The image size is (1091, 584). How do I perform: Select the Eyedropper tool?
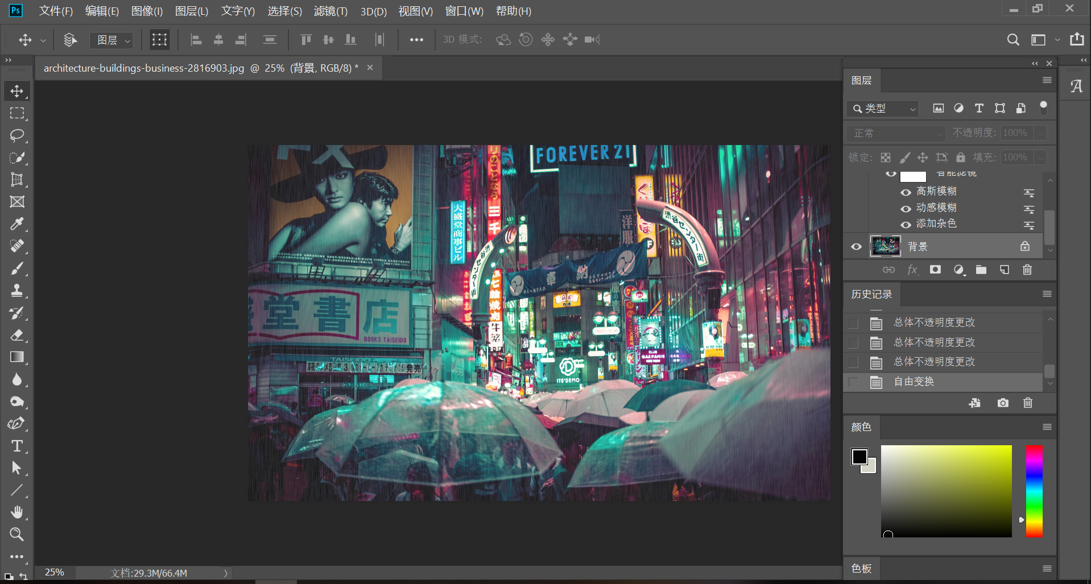point(17,224)
